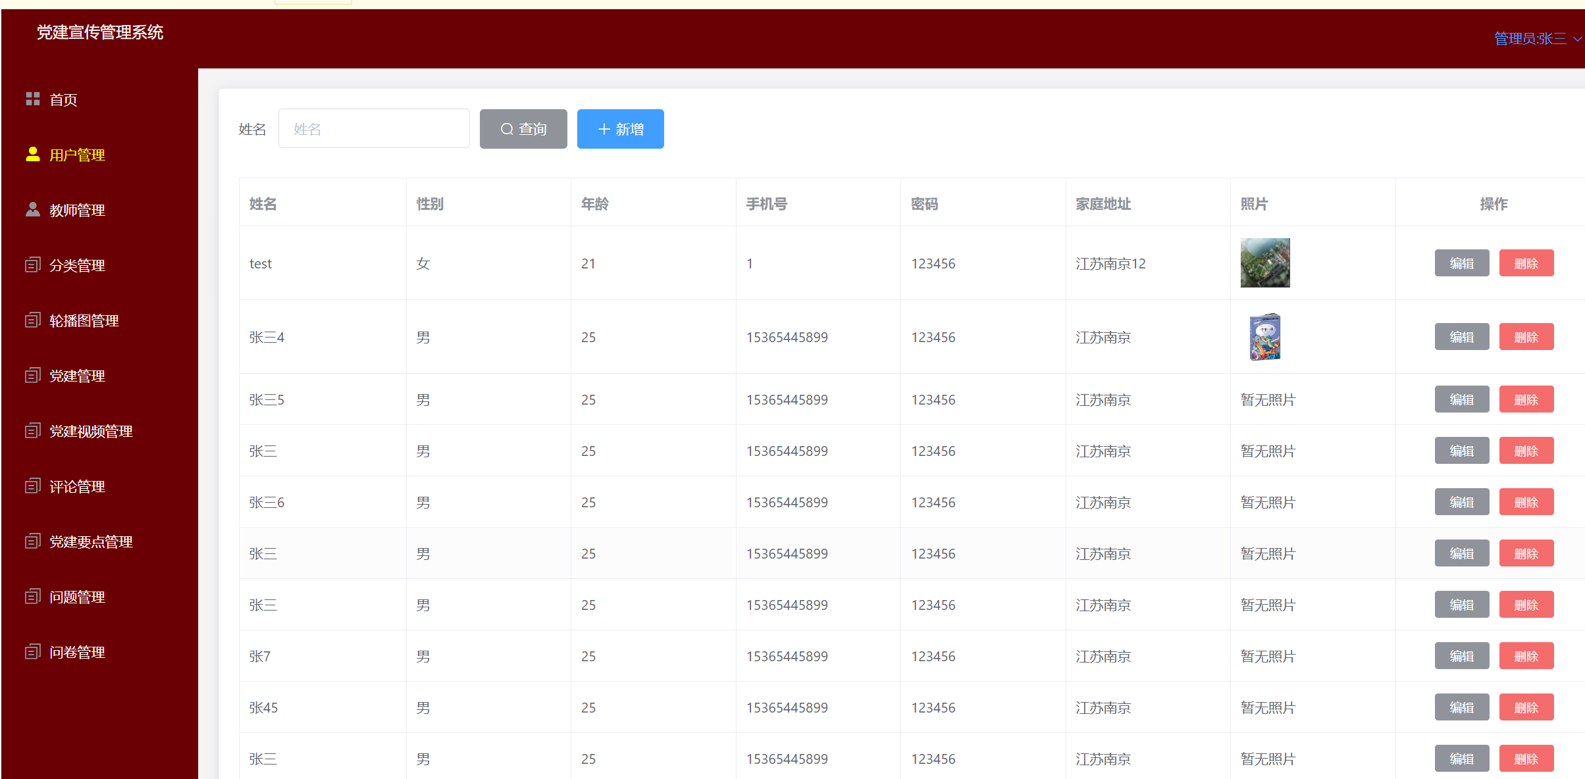Click the document icon beside 轮播图管理

coord(32,320)
